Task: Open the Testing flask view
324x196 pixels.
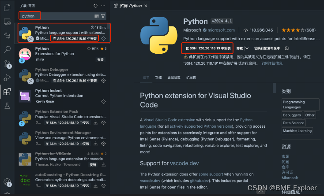Action: click(7, 106)
